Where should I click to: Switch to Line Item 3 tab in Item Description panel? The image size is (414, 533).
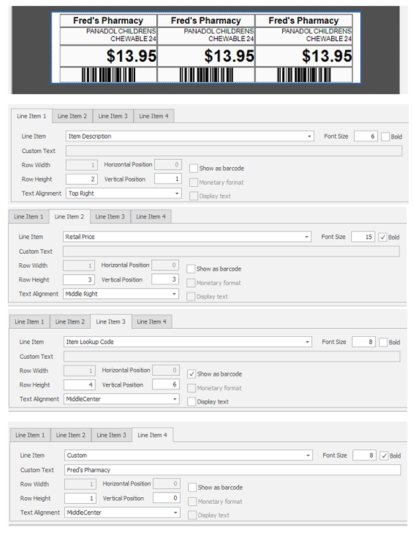tap(113, 116)
